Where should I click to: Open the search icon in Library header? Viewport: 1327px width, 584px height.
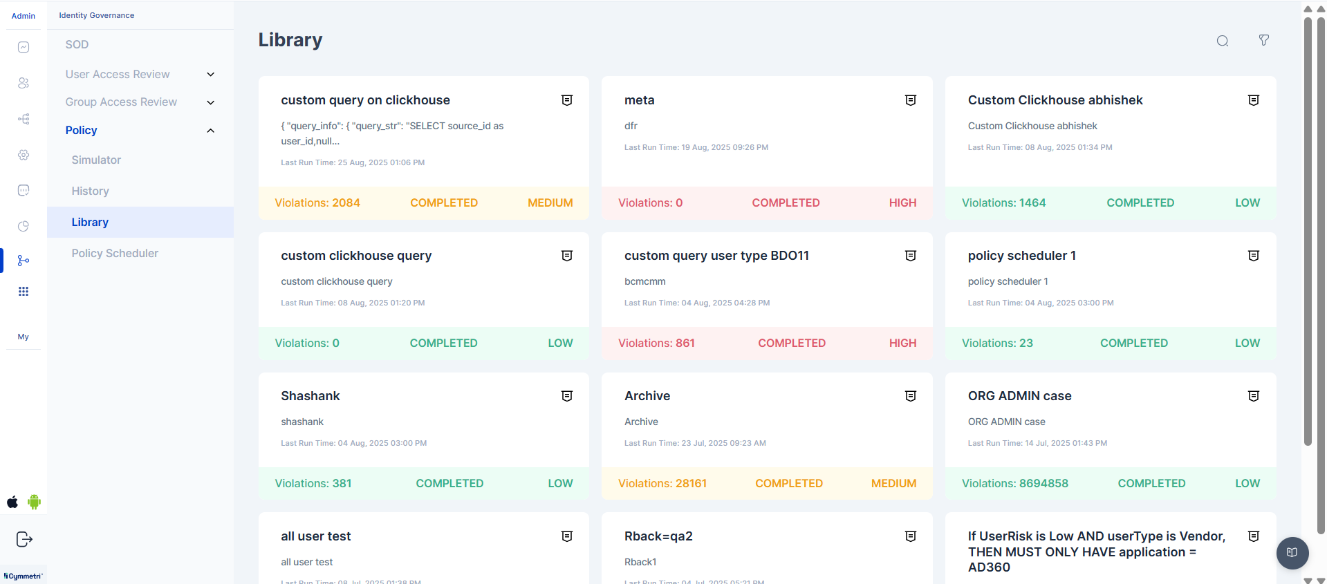1222,41
